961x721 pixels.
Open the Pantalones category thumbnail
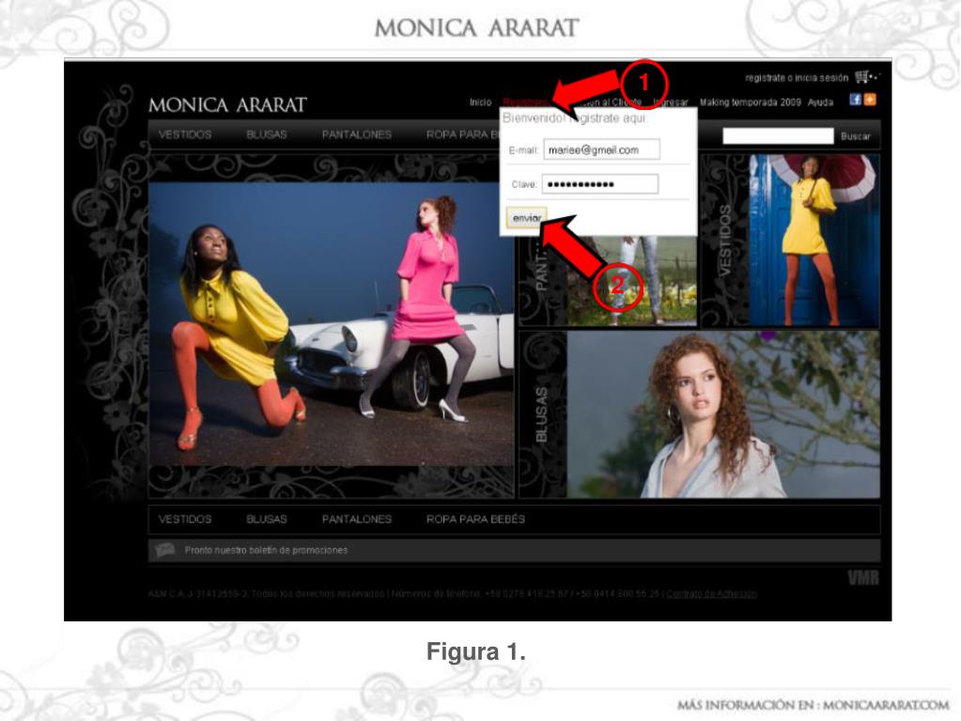(x=631, y=281)
